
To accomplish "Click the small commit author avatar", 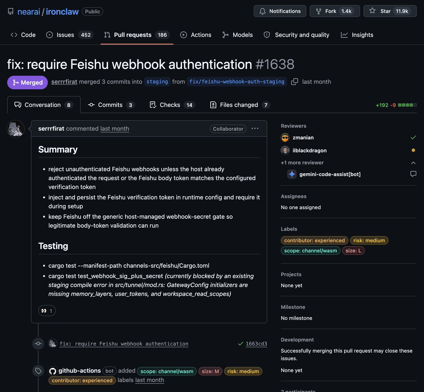I will pos(53,344).
